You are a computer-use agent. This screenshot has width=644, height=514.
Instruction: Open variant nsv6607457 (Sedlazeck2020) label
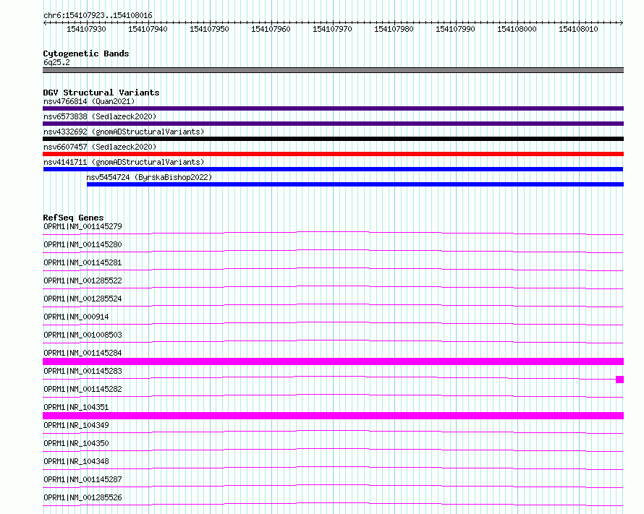coord(100,147)
